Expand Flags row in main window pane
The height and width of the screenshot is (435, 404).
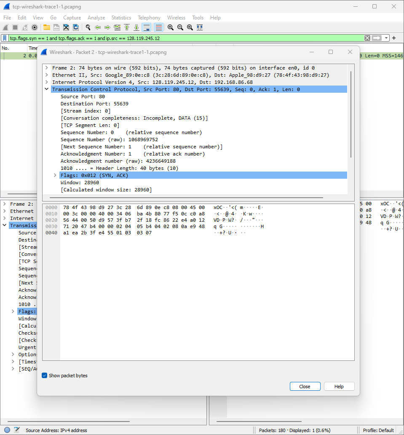click(13, 311)
